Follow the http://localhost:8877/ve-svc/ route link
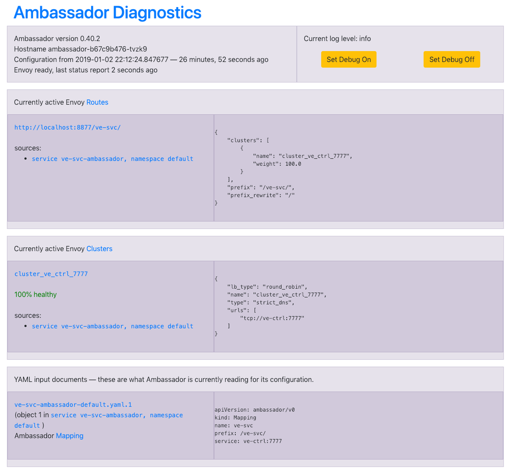 [x=67, y=127]
